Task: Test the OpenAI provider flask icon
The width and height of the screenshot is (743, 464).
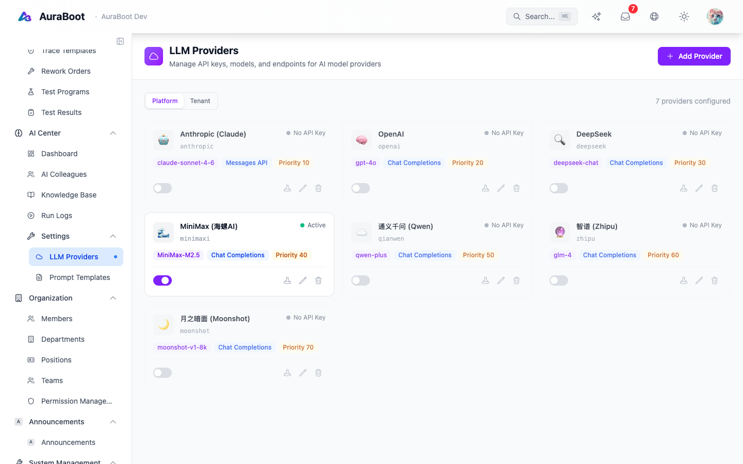Action: click(486, 188)
